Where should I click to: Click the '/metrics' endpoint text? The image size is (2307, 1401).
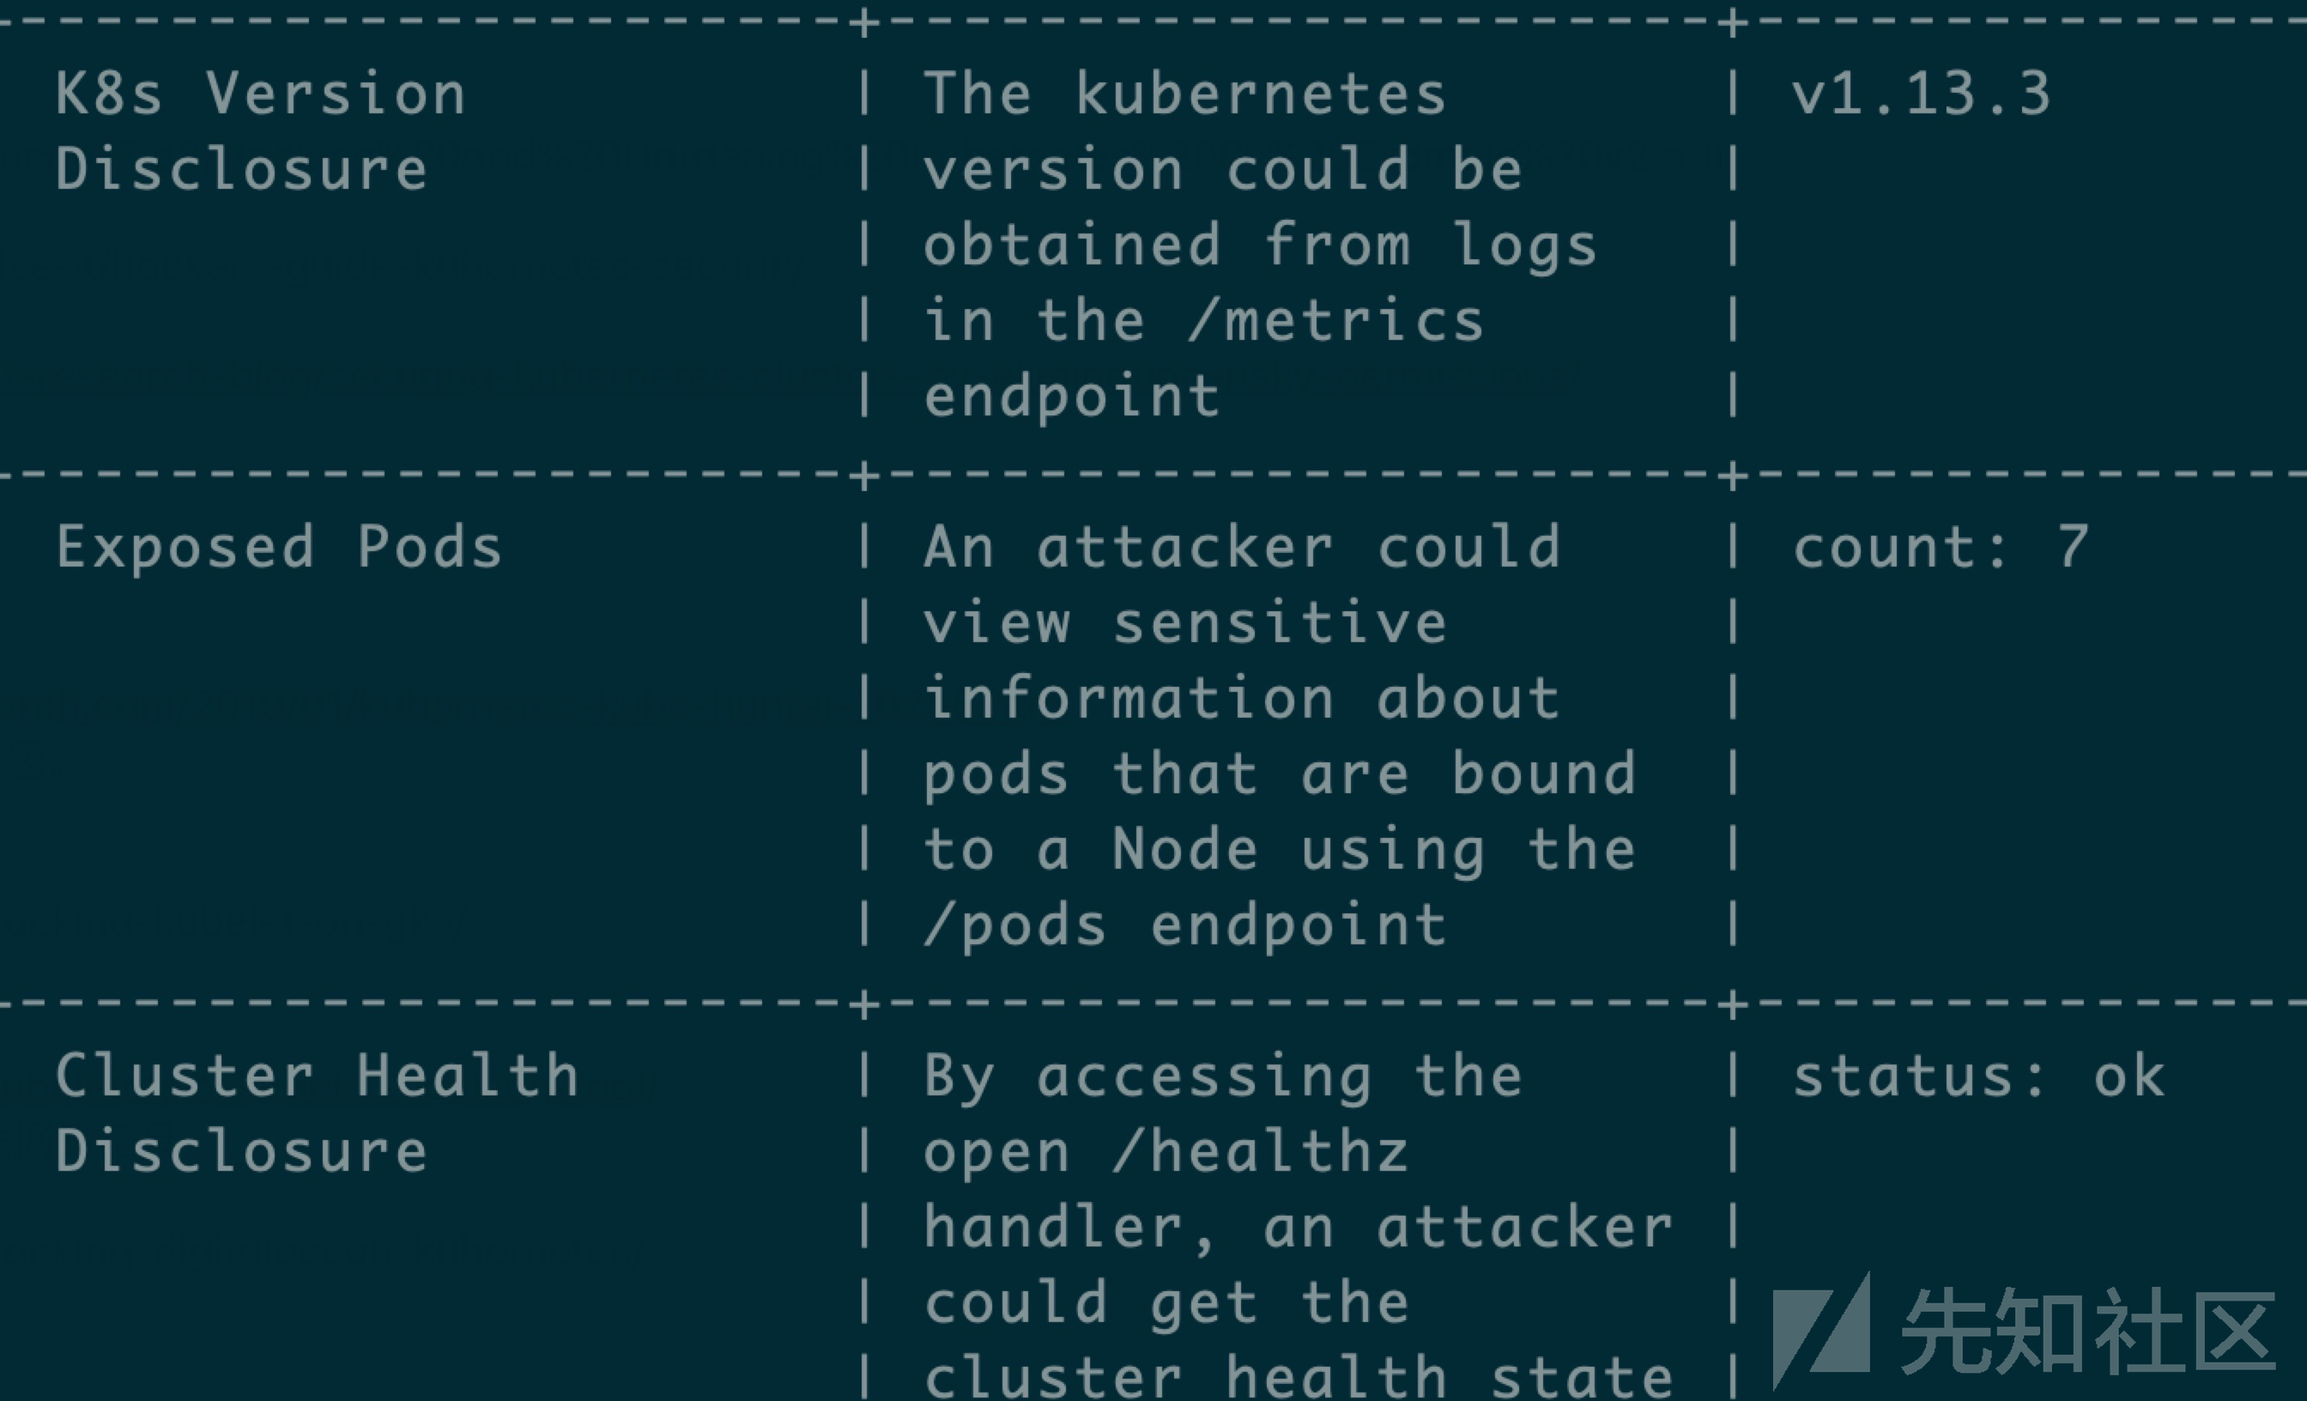pos(1335,320)
